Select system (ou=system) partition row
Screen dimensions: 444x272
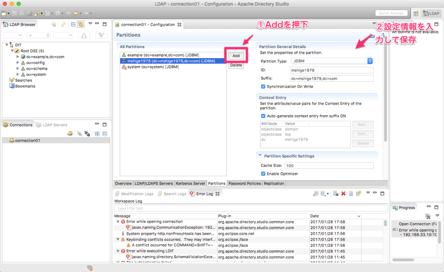tap(173, 67)
